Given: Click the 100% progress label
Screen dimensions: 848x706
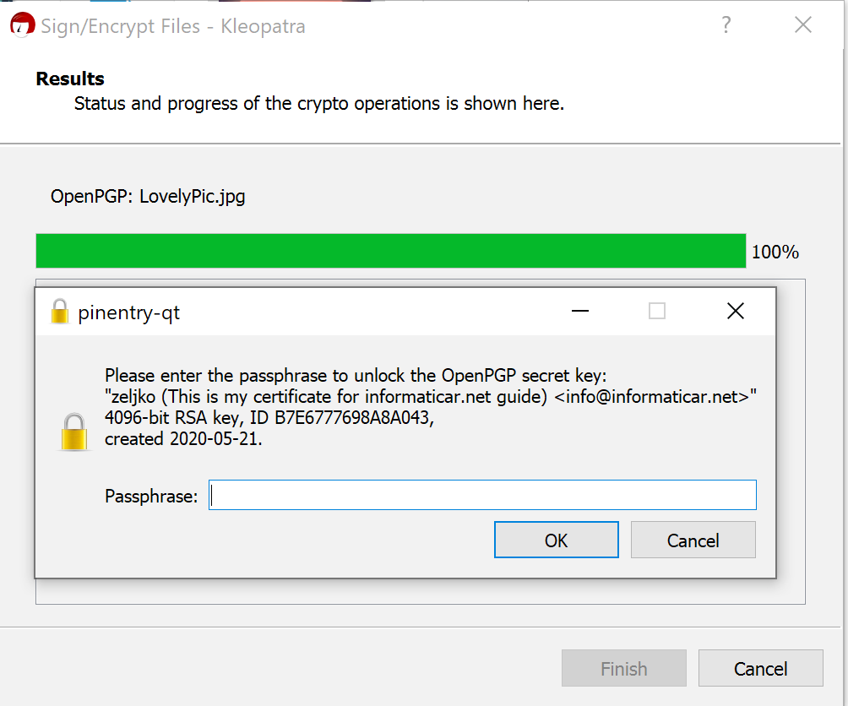Looking at the screenshot, I should tap(775, 252).
